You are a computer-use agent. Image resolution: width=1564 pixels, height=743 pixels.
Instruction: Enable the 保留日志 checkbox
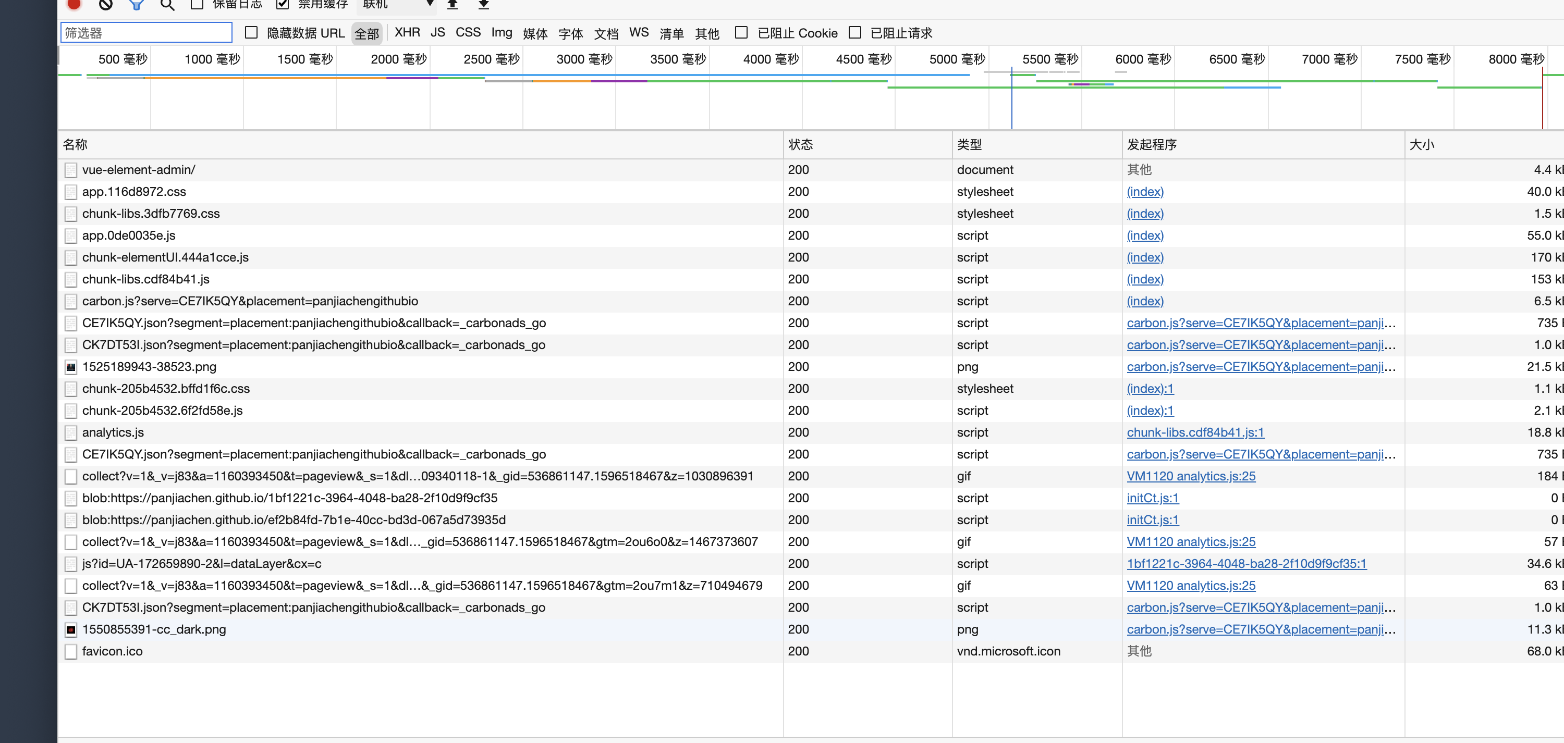[195, 4]
